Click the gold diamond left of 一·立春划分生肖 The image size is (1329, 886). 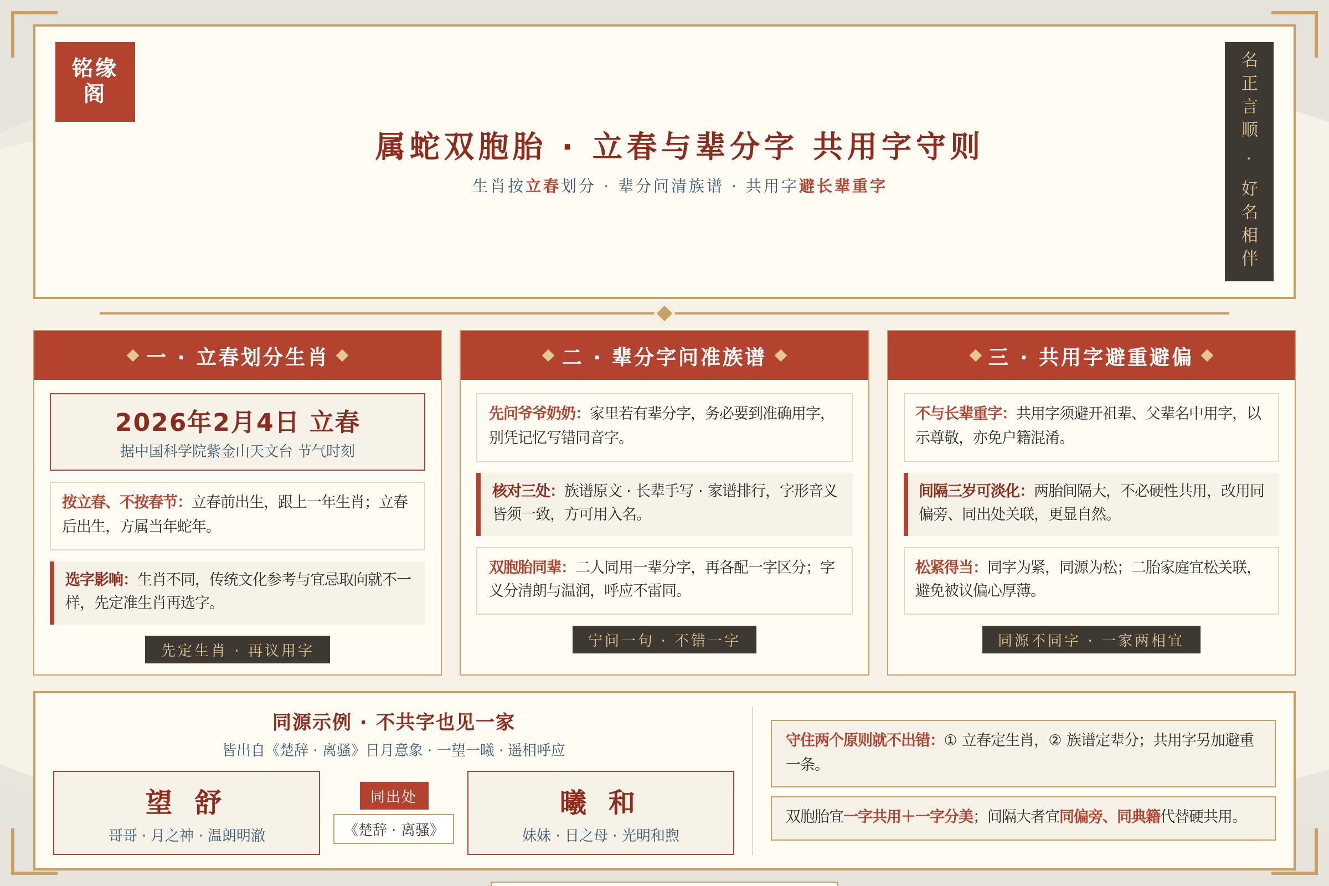pyautogui.click(x=133, y=356)
